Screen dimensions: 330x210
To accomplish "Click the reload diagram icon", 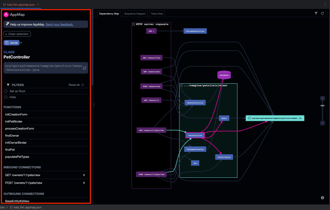I will [323, 13].
